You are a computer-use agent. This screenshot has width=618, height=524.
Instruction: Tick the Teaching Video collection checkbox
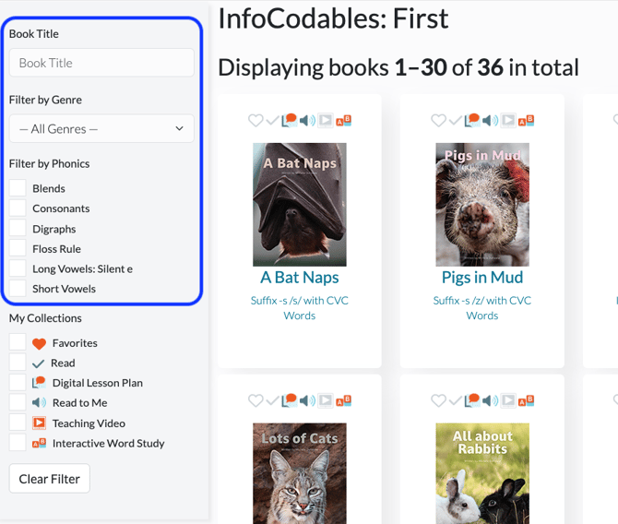18,423
